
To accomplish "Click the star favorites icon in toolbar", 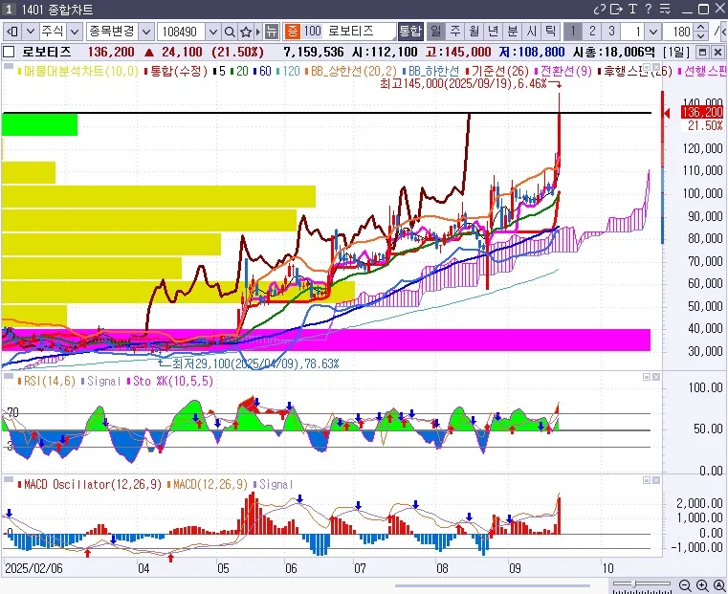I will [x=245, y=32].
